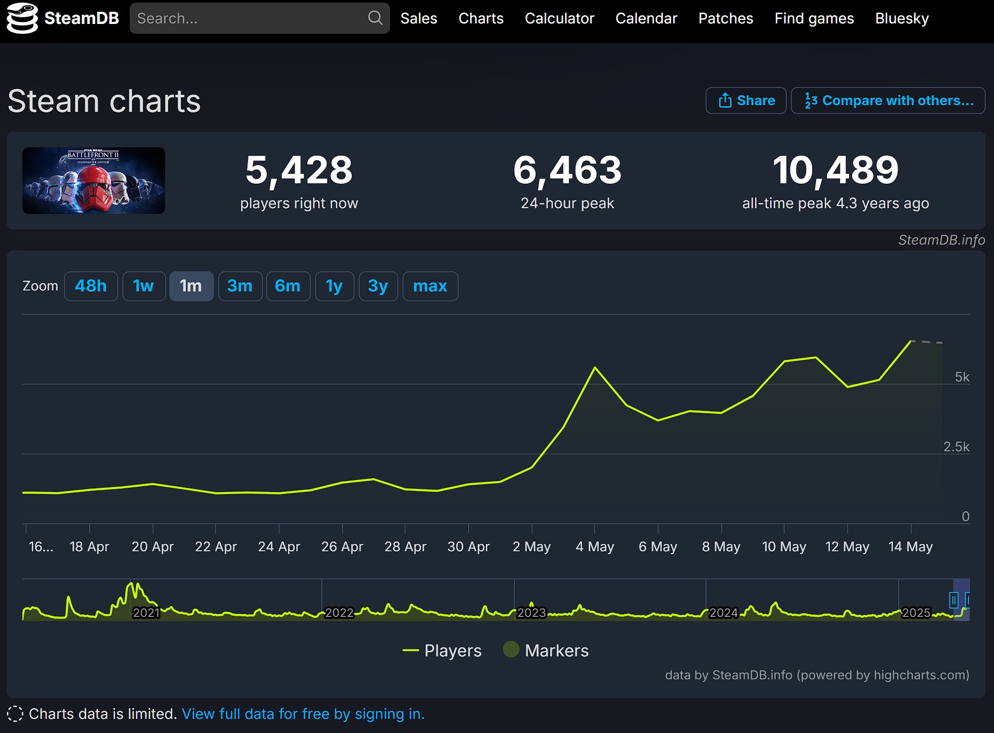
Task: Set chart zoom to 48h
Action: [91, 286]
